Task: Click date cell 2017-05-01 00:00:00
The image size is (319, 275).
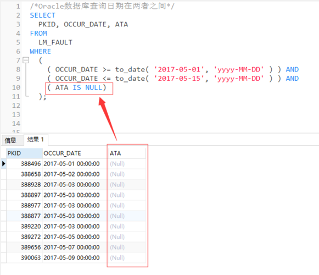Action: point(75,164)
